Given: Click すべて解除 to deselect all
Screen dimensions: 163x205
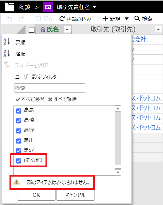Looking at the screenshot, I should click(62, 99).
